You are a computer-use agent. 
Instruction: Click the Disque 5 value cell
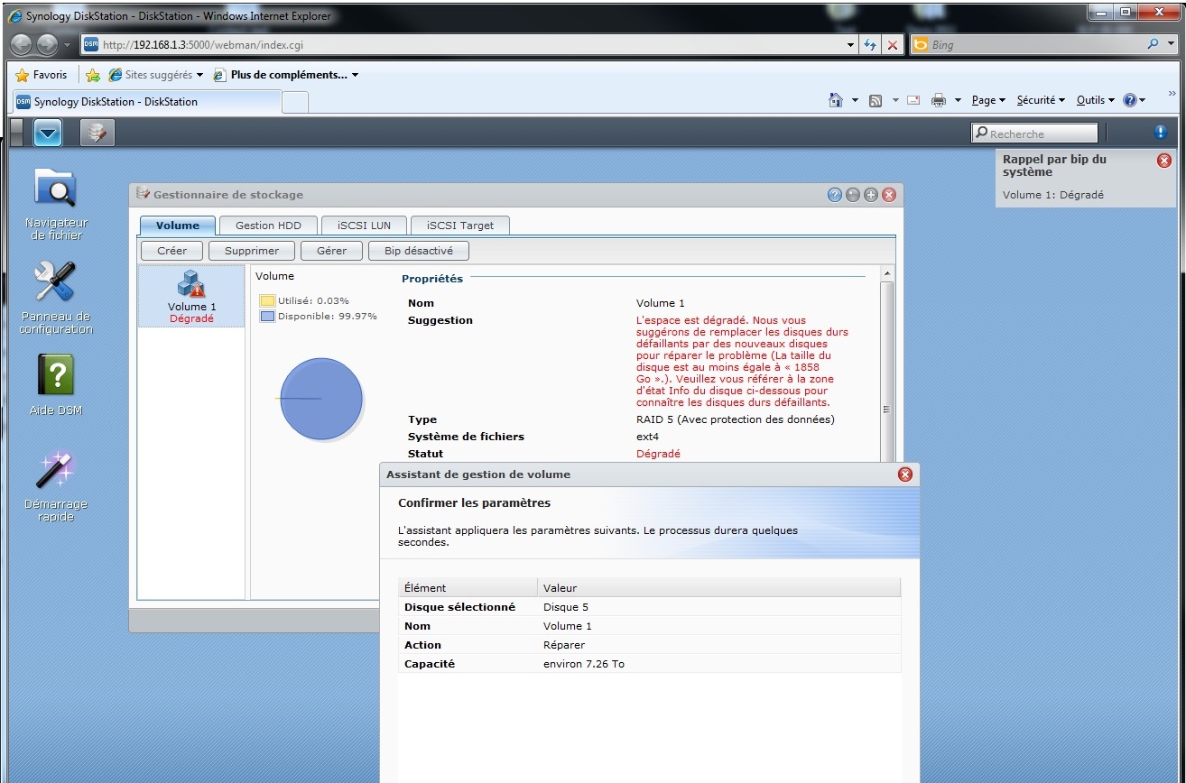566,607
